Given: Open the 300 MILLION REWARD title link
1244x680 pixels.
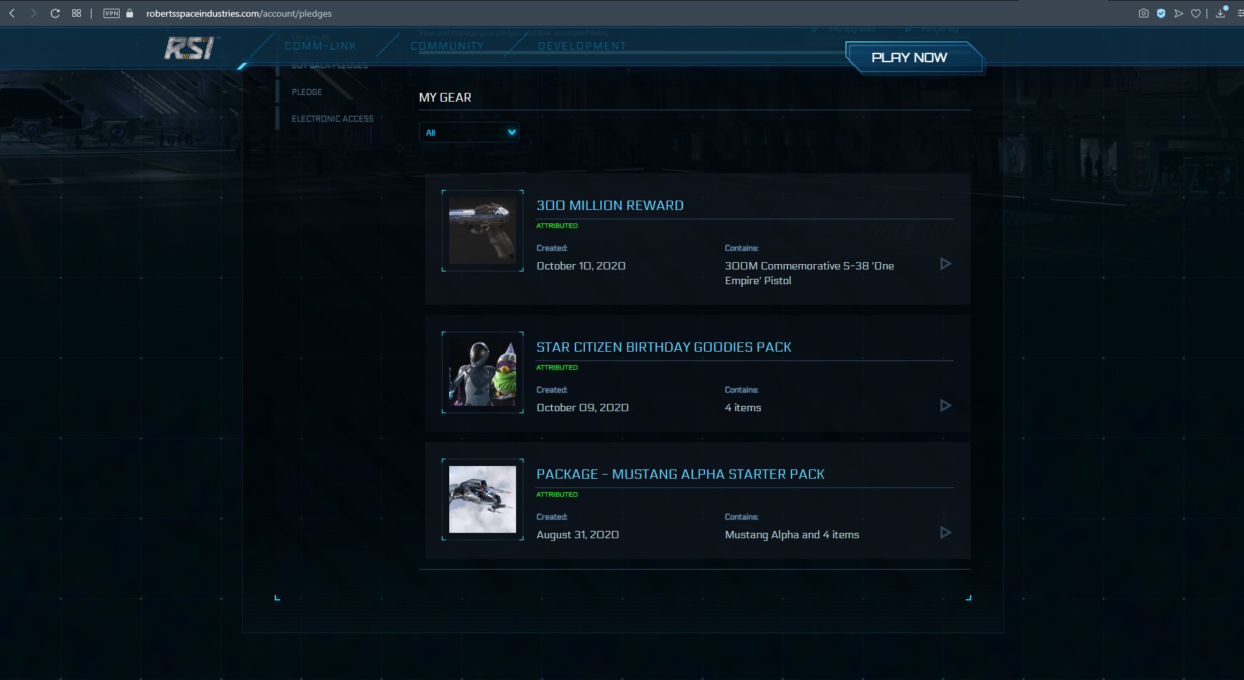Looking at the screenshot, I should (x=610, y=206).
